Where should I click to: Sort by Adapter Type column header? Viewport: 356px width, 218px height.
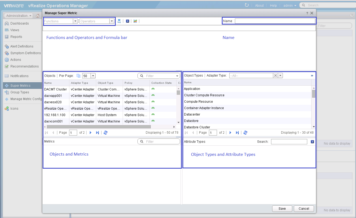point(83,83)
